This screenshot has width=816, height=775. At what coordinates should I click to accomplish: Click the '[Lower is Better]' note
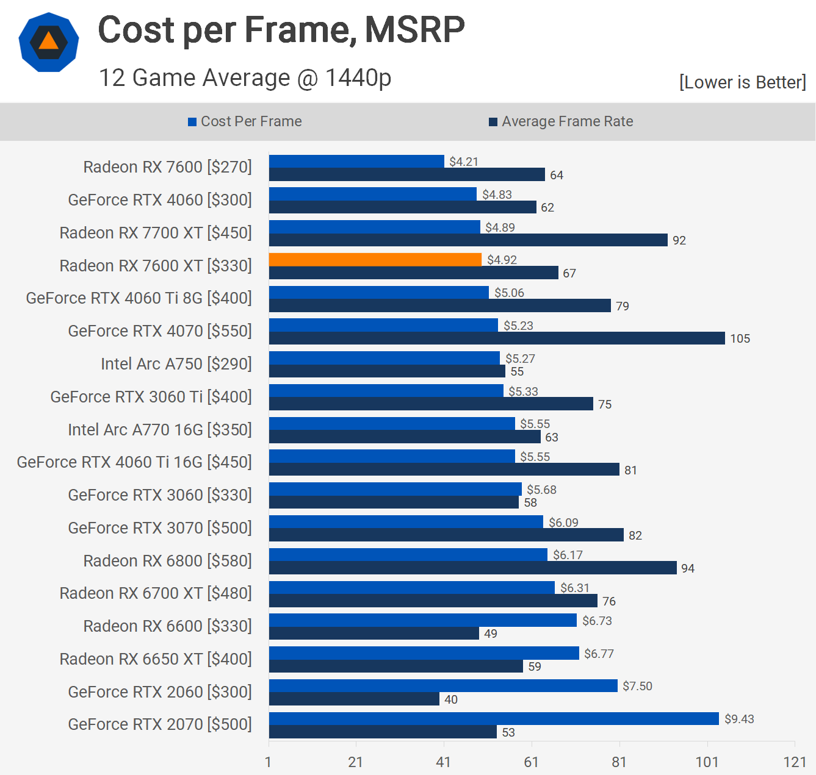pyautogui.click(x=743, y=82)
